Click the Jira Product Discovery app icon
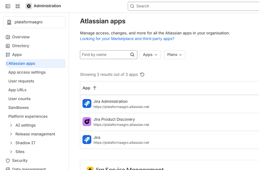Viewport: 259px width, 170px height. [x=87, y=122]
